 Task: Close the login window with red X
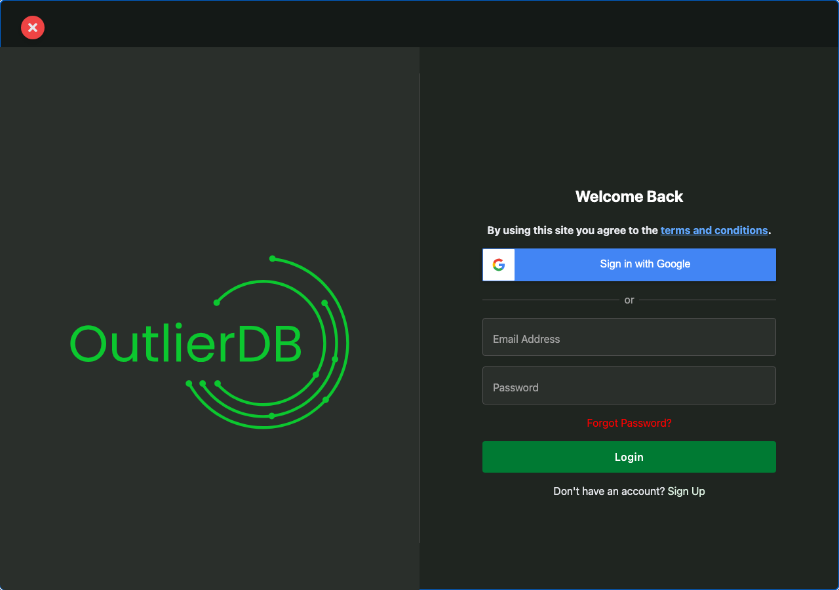[33, 28]
